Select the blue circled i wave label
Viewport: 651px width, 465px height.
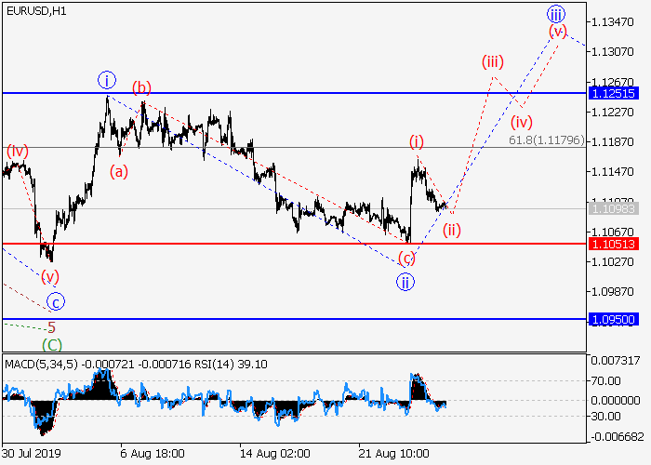click(106, 80)
